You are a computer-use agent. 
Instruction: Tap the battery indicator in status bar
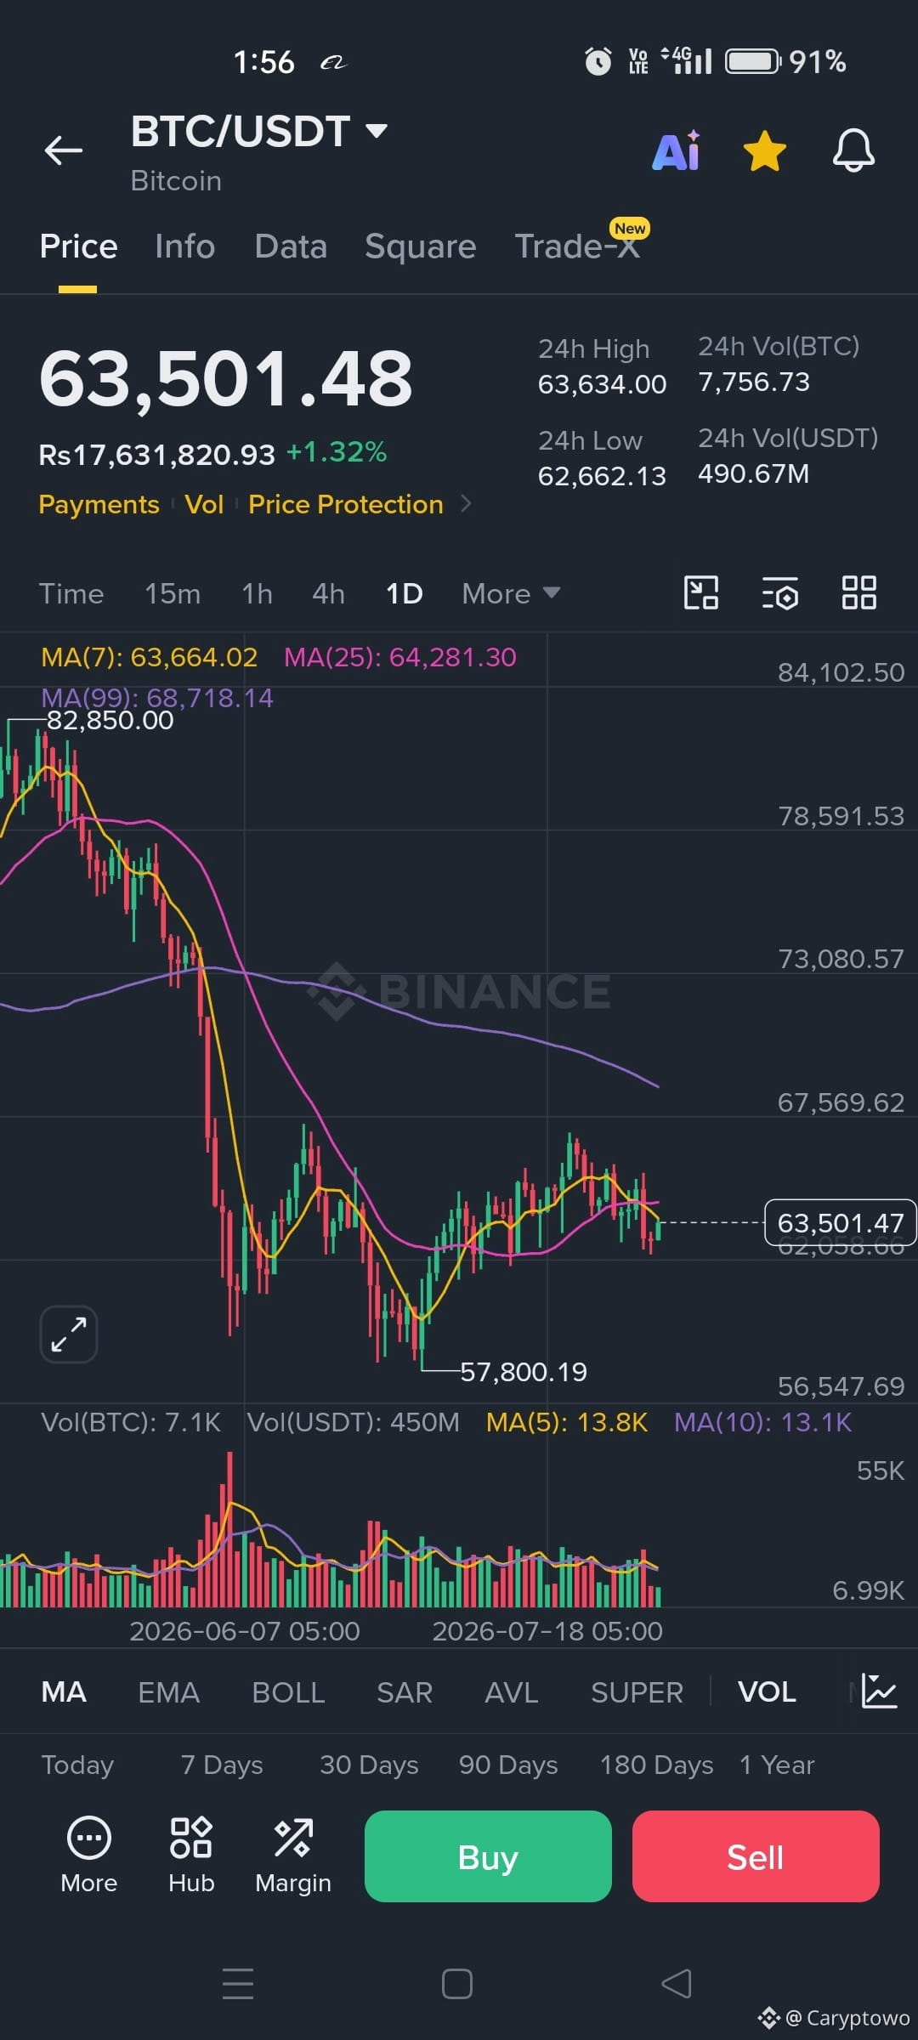tap(753, 61)
